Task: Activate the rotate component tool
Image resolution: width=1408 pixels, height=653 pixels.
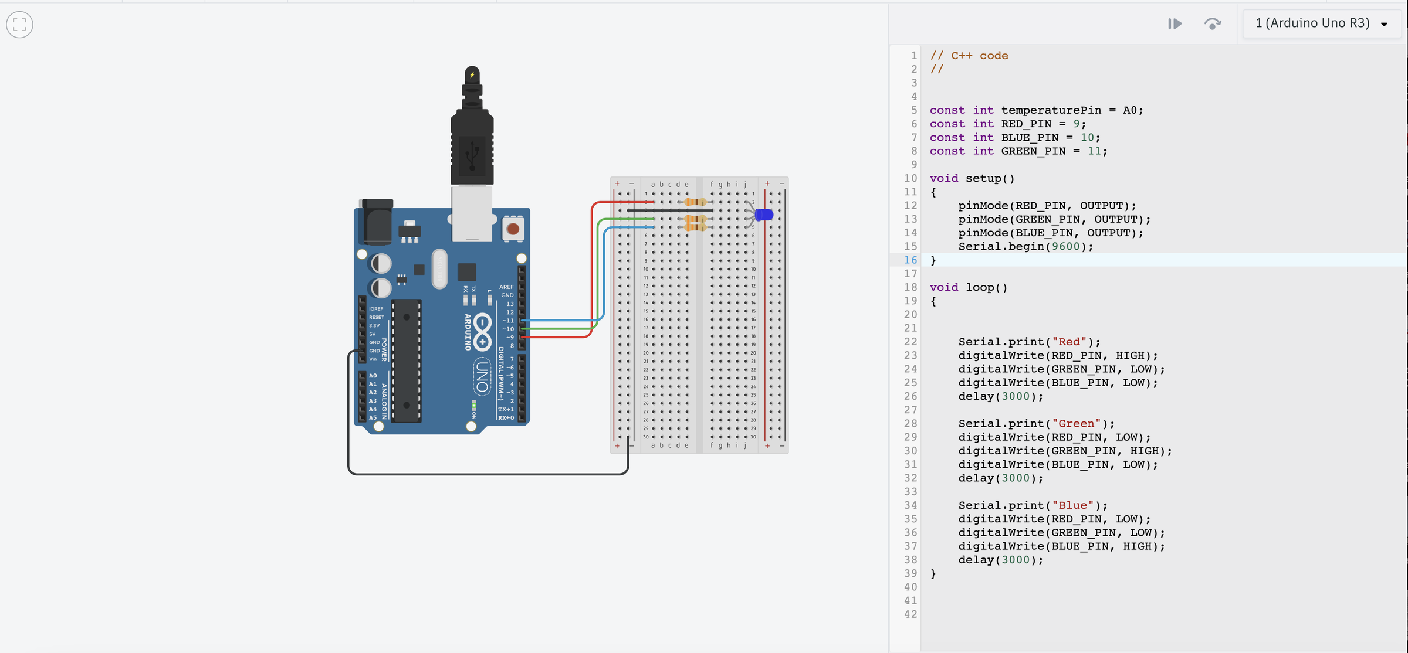Action: (1213, 24)
